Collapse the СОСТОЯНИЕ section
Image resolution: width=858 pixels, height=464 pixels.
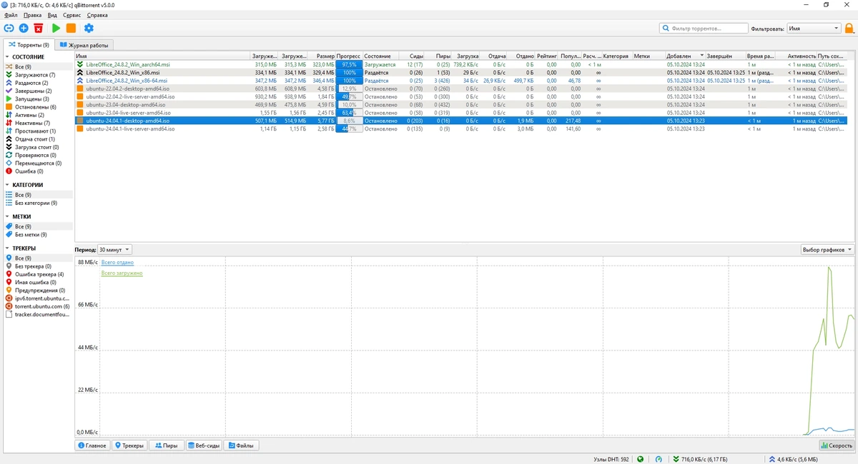click(x=25, y=56)
